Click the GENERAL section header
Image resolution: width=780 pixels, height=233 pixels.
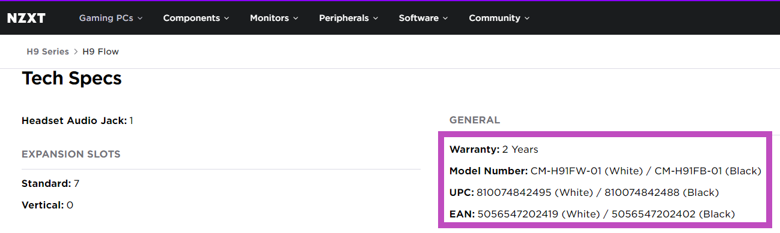click(475, 120)
